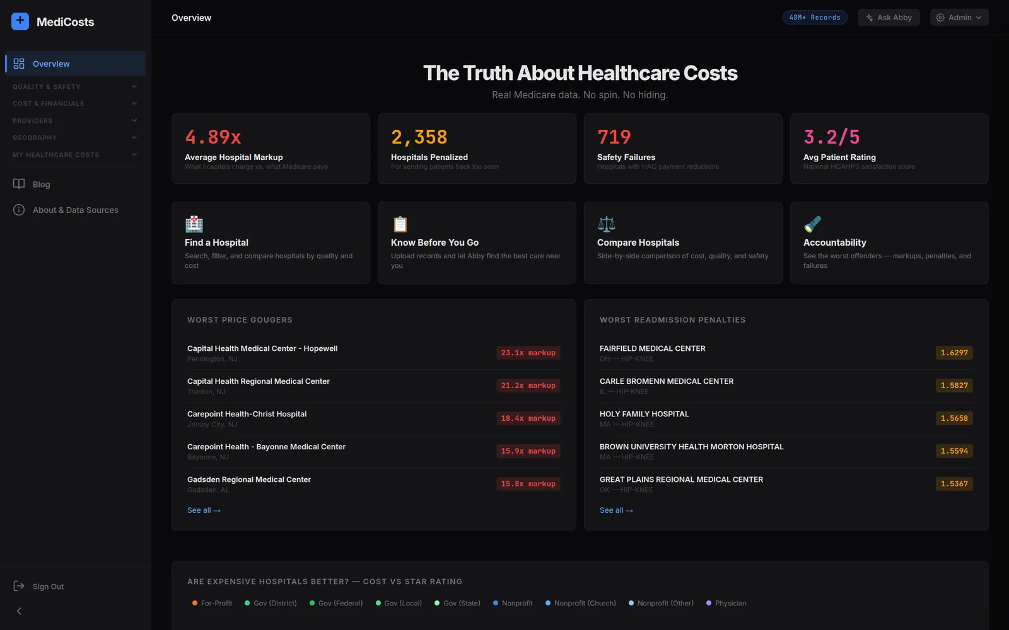Select FAIRFIELD MEDICAL CENTER row
1009x630 pixels.
tap(786, 353)
